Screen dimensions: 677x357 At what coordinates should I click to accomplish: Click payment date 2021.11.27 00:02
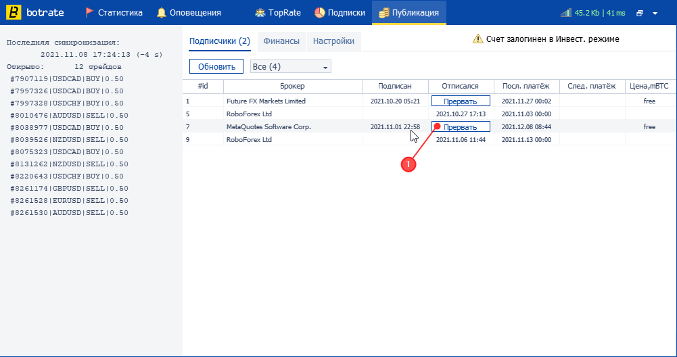click(x=526, y=101)
